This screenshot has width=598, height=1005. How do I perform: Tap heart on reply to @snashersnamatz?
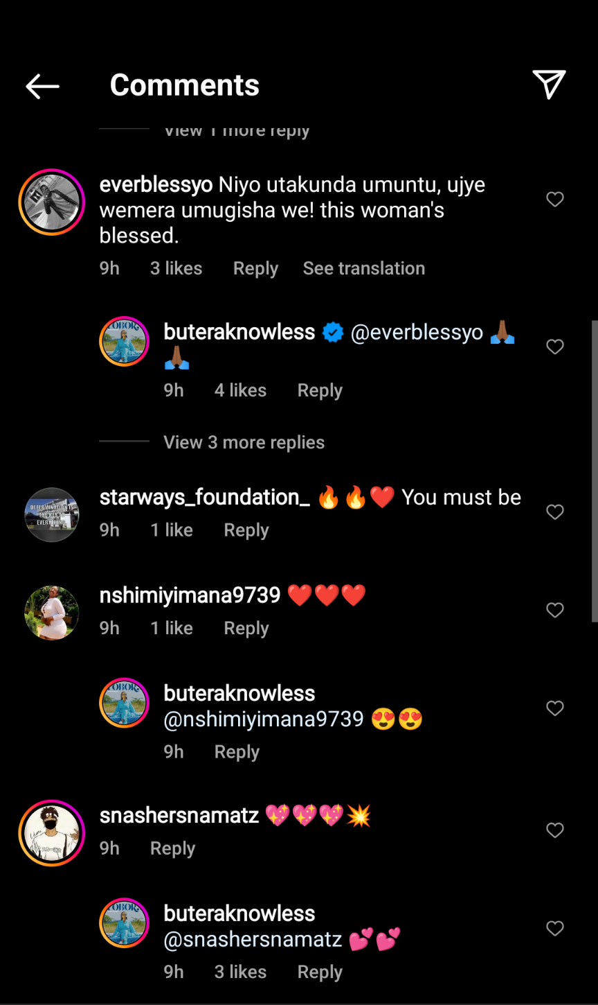[555, 929]
